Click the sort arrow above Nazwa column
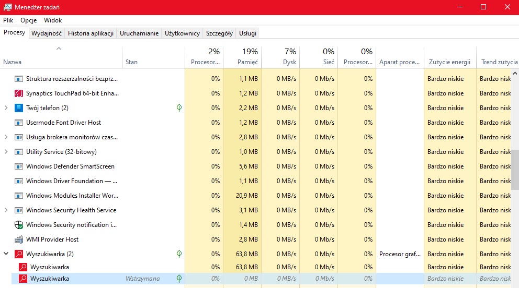The width and height of the screenshot is (519, 288). coord(59,49)
